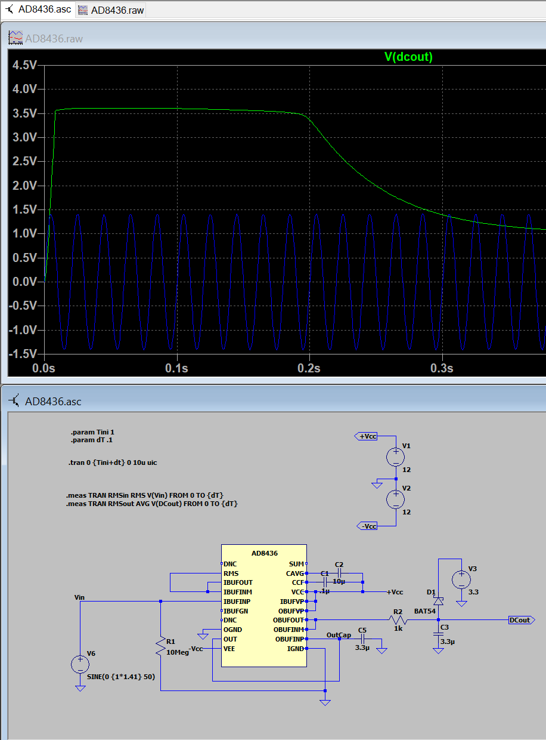Click the RMS pin label on AD8436
This screenshot has height=740, width=546.
(x=231, y=573)
